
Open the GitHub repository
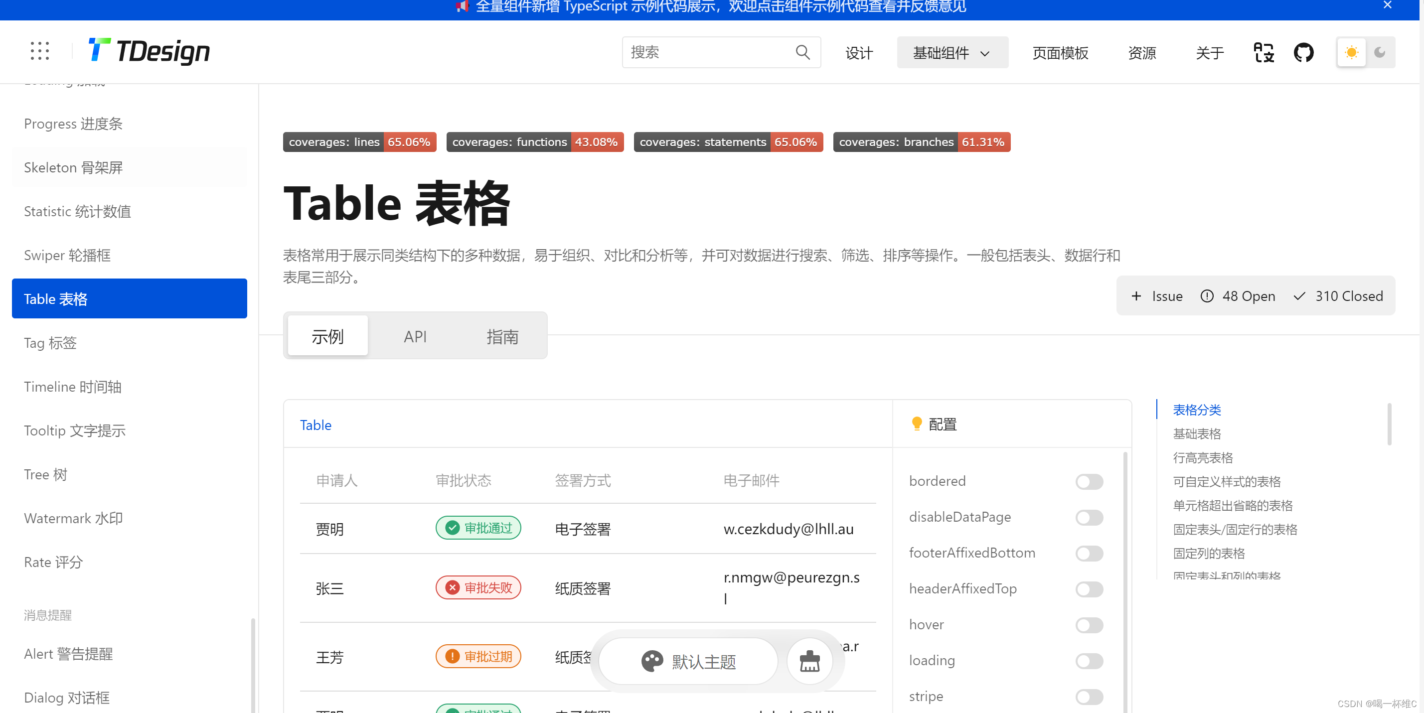1303,52
